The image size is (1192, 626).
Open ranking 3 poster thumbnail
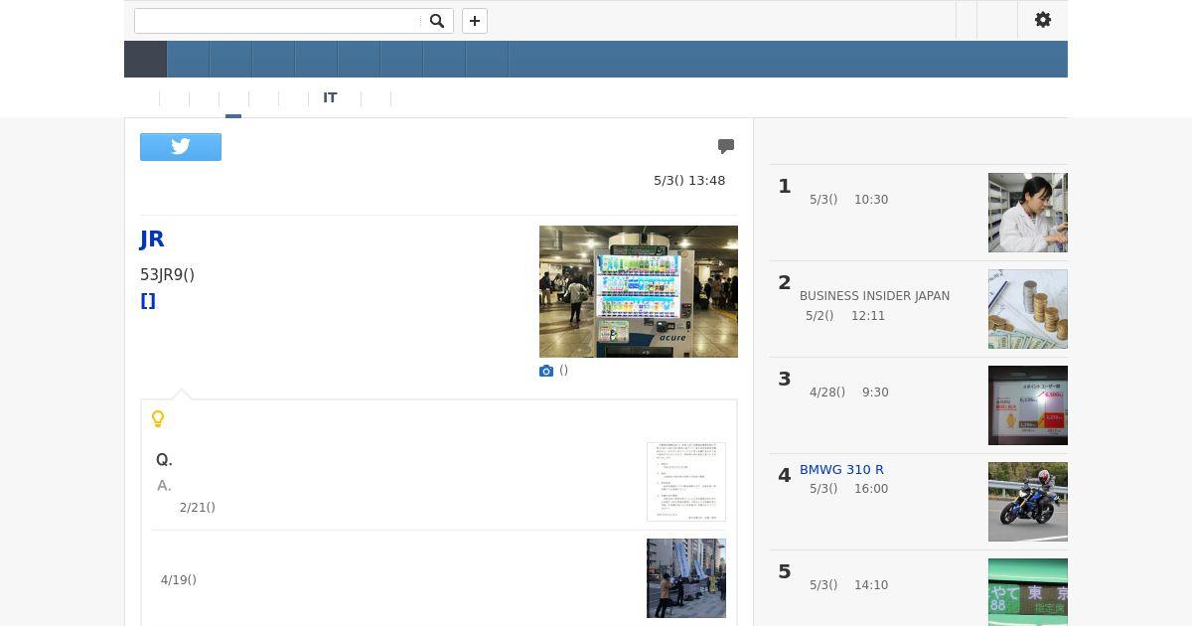click(x=1028, y=405)
